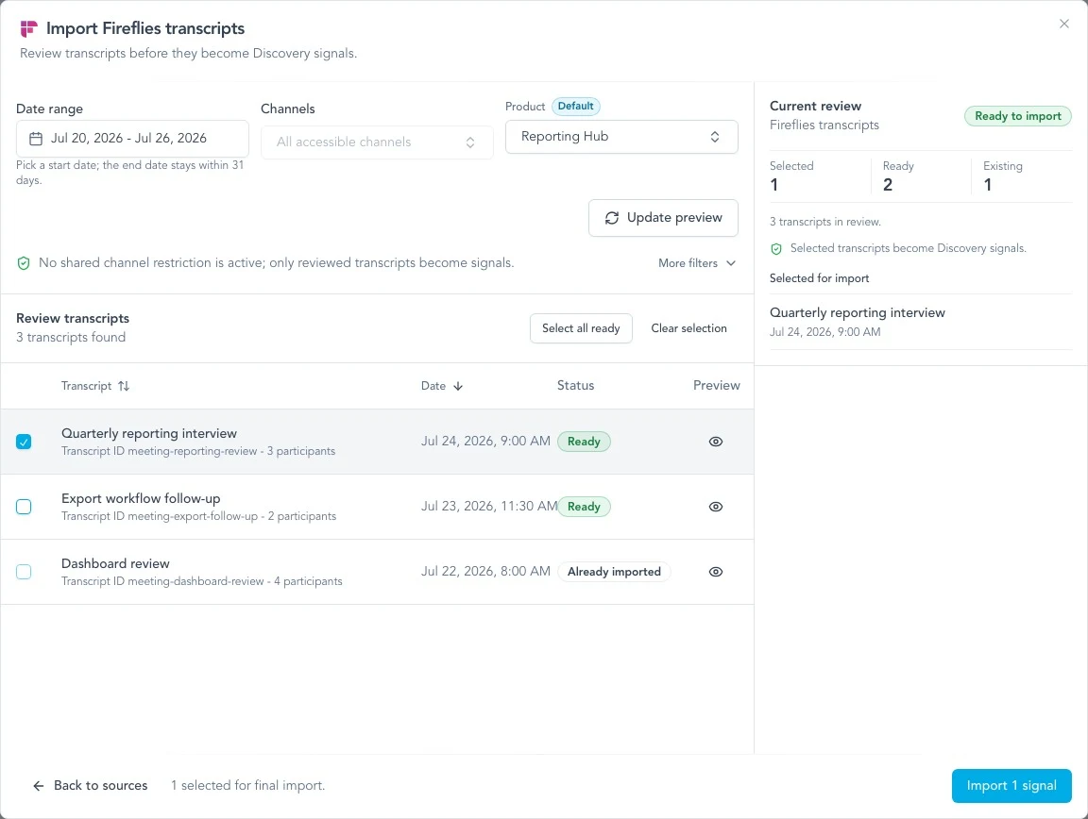
Task: Click the refresh icon in Update preview
Action: (611, 218)
